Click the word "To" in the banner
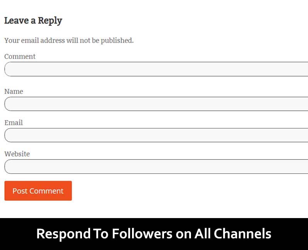This screenshot has width=308, height=250. [101, 234]
